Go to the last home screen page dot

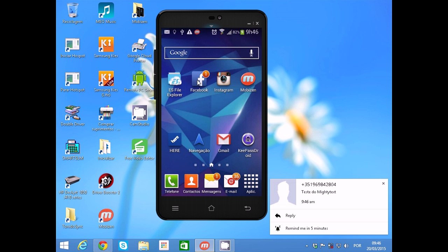pyautogui.click(x=227, y=165)
